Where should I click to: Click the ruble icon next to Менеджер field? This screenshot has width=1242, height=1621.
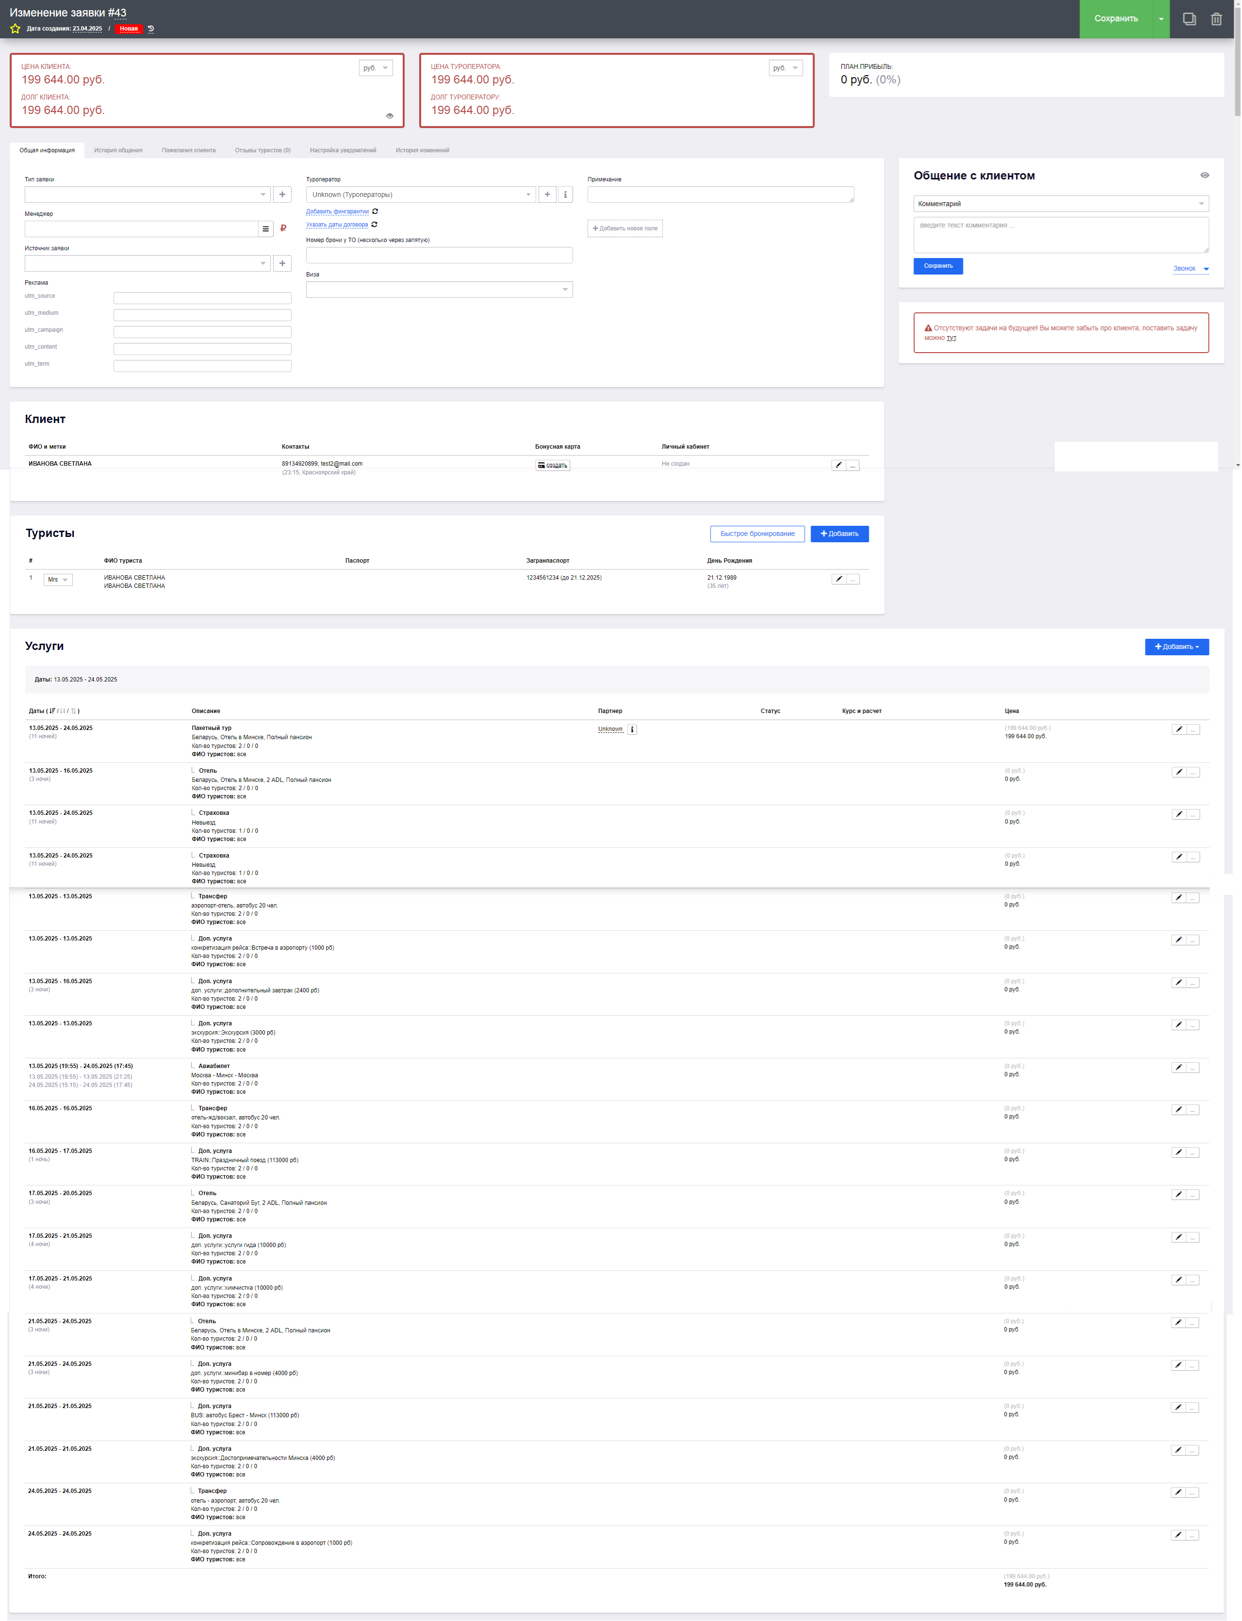283,228
